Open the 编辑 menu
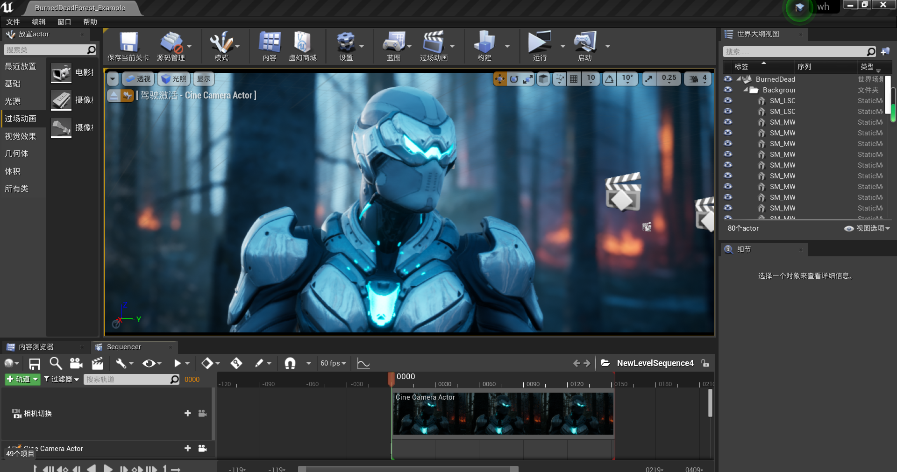 tap(39, 22)
